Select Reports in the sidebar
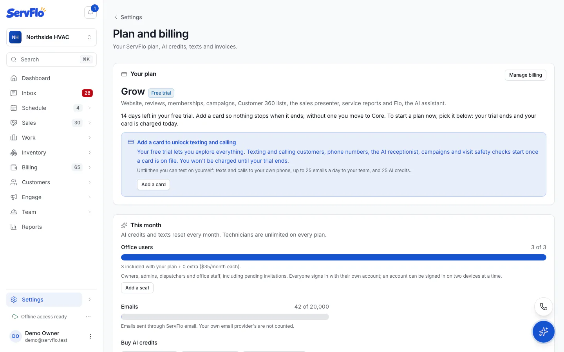Image resolution: width=564 pixels, height=352 pixels. point(51,227)
